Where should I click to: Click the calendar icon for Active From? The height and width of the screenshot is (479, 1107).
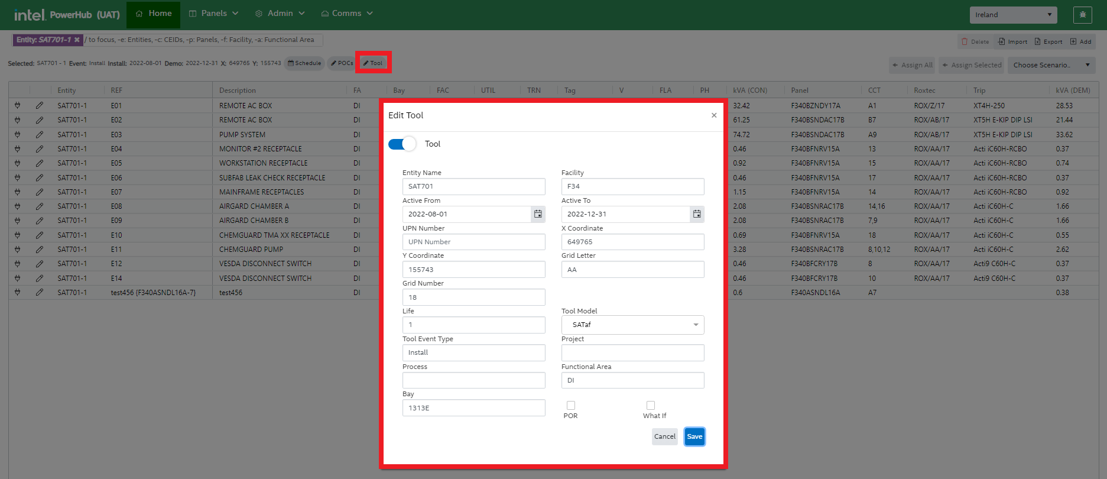(x=538, y=214)
